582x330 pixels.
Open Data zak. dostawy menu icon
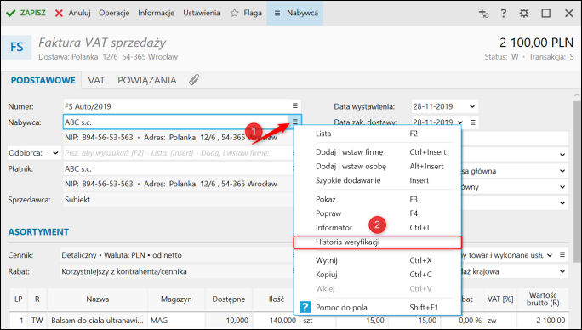tap(472, 122)
